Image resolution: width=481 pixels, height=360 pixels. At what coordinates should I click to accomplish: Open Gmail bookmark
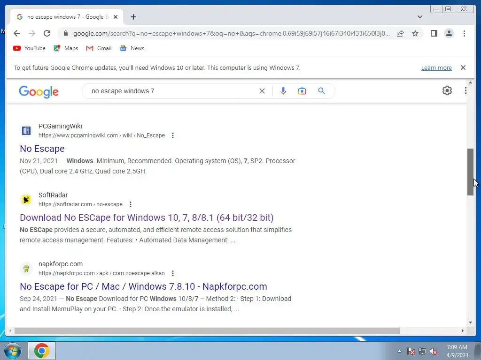(x=99, y=48)
